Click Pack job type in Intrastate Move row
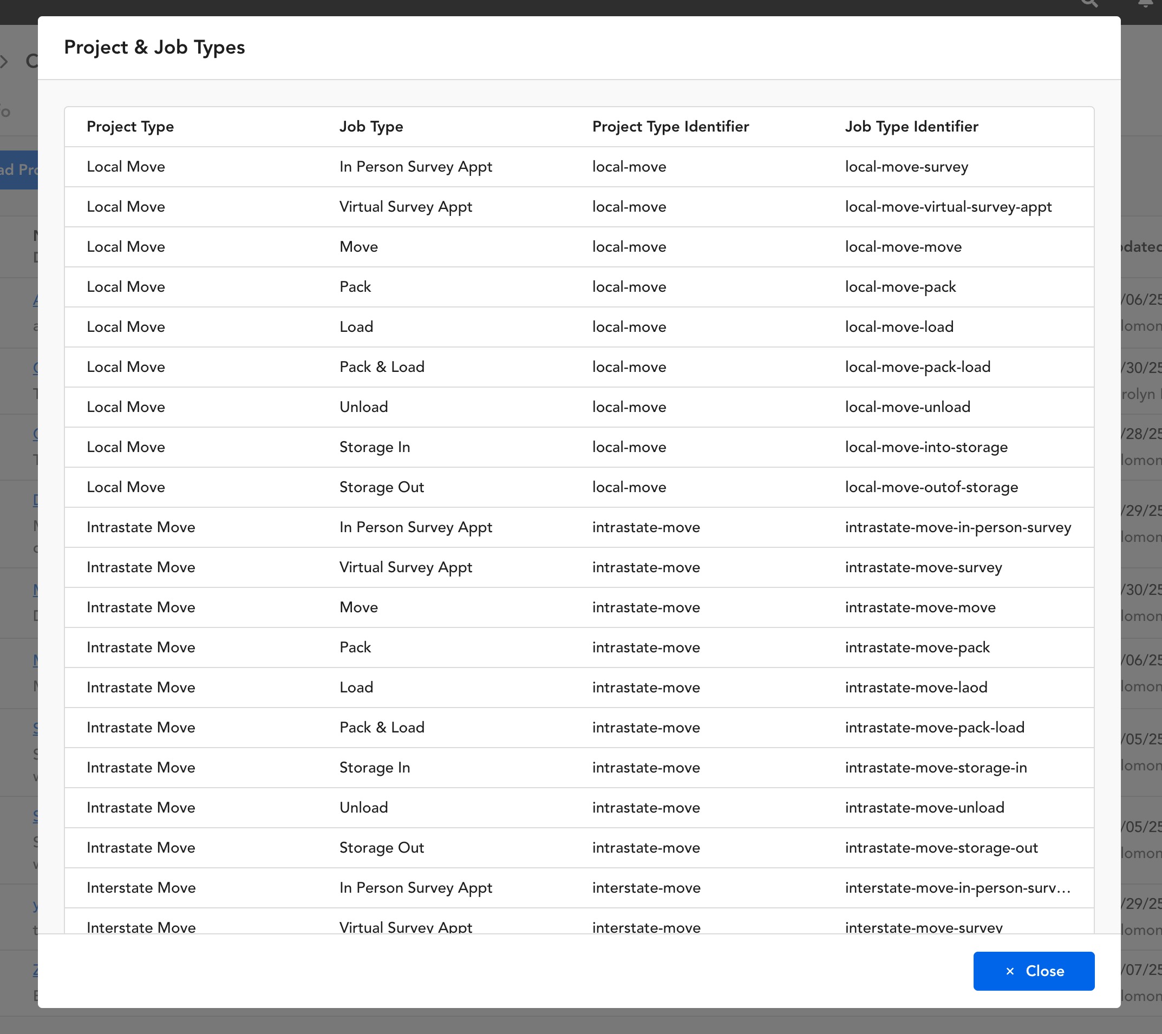 tap(355, 647)
